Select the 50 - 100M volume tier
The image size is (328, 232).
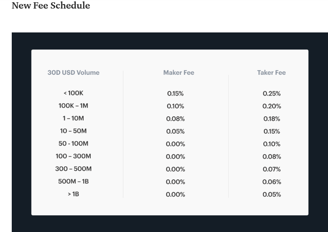[x=74, y=144]
